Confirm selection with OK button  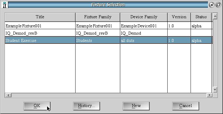click(37, 106)
